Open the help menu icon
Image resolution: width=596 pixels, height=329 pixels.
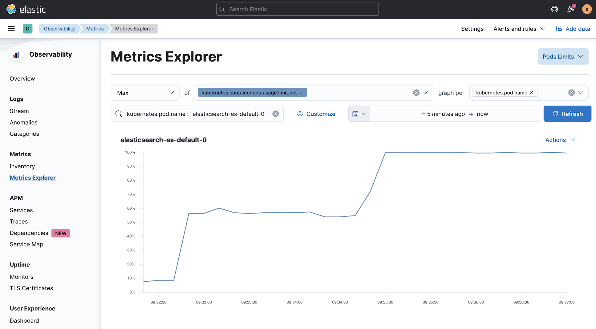[554, 9]
